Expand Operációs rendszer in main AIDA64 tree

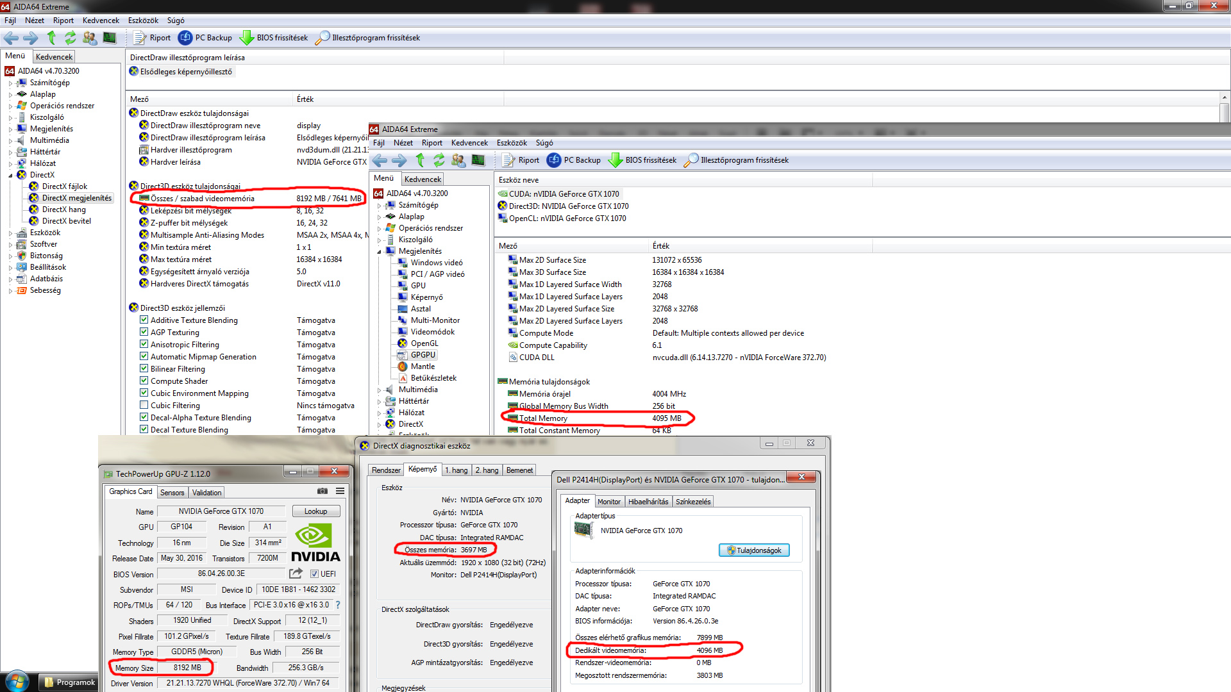coord(10,106)
